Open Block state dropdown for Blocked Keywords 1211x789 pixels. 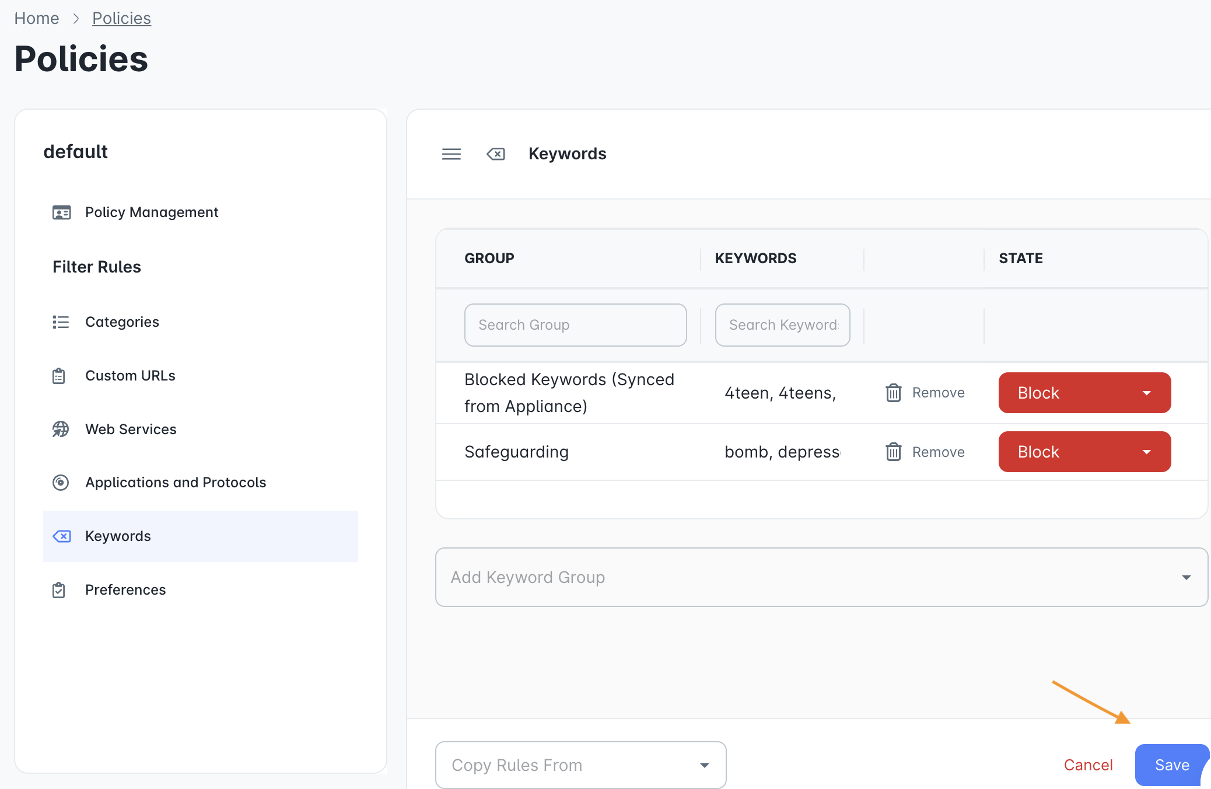click(1084, 393)
